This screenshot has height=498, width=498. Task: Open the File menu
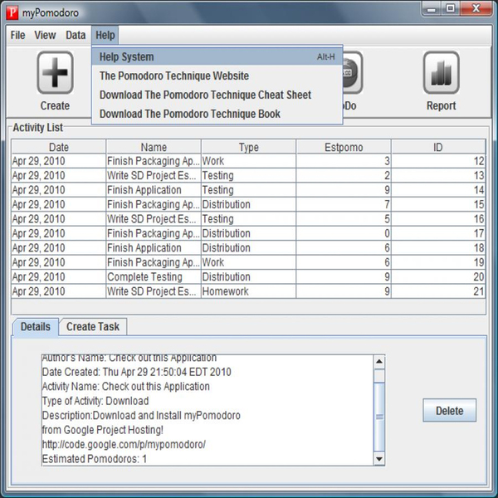(17, 35)
